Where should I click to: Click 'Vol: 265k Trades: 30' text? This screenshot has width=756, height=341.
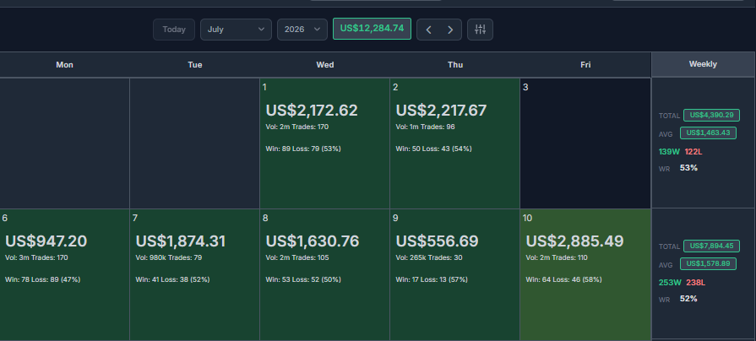[x=429, y=257]
